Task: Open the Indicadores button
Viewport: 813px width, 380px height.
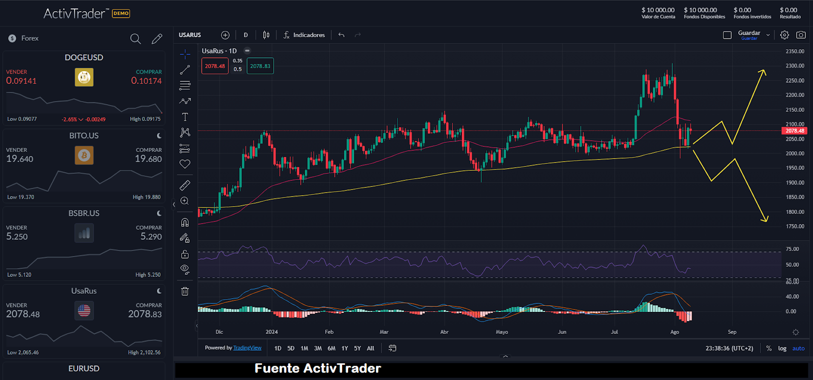Action: (304, 35)
